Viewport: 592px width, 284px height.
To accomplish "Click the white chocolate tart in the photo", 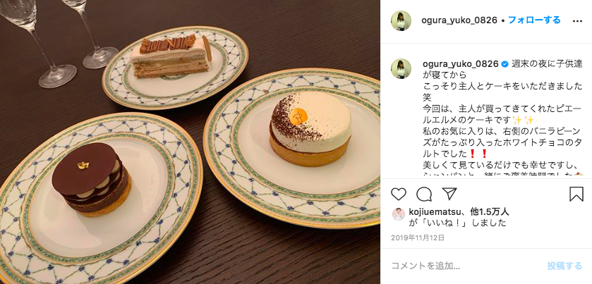I will coord(310,128).
